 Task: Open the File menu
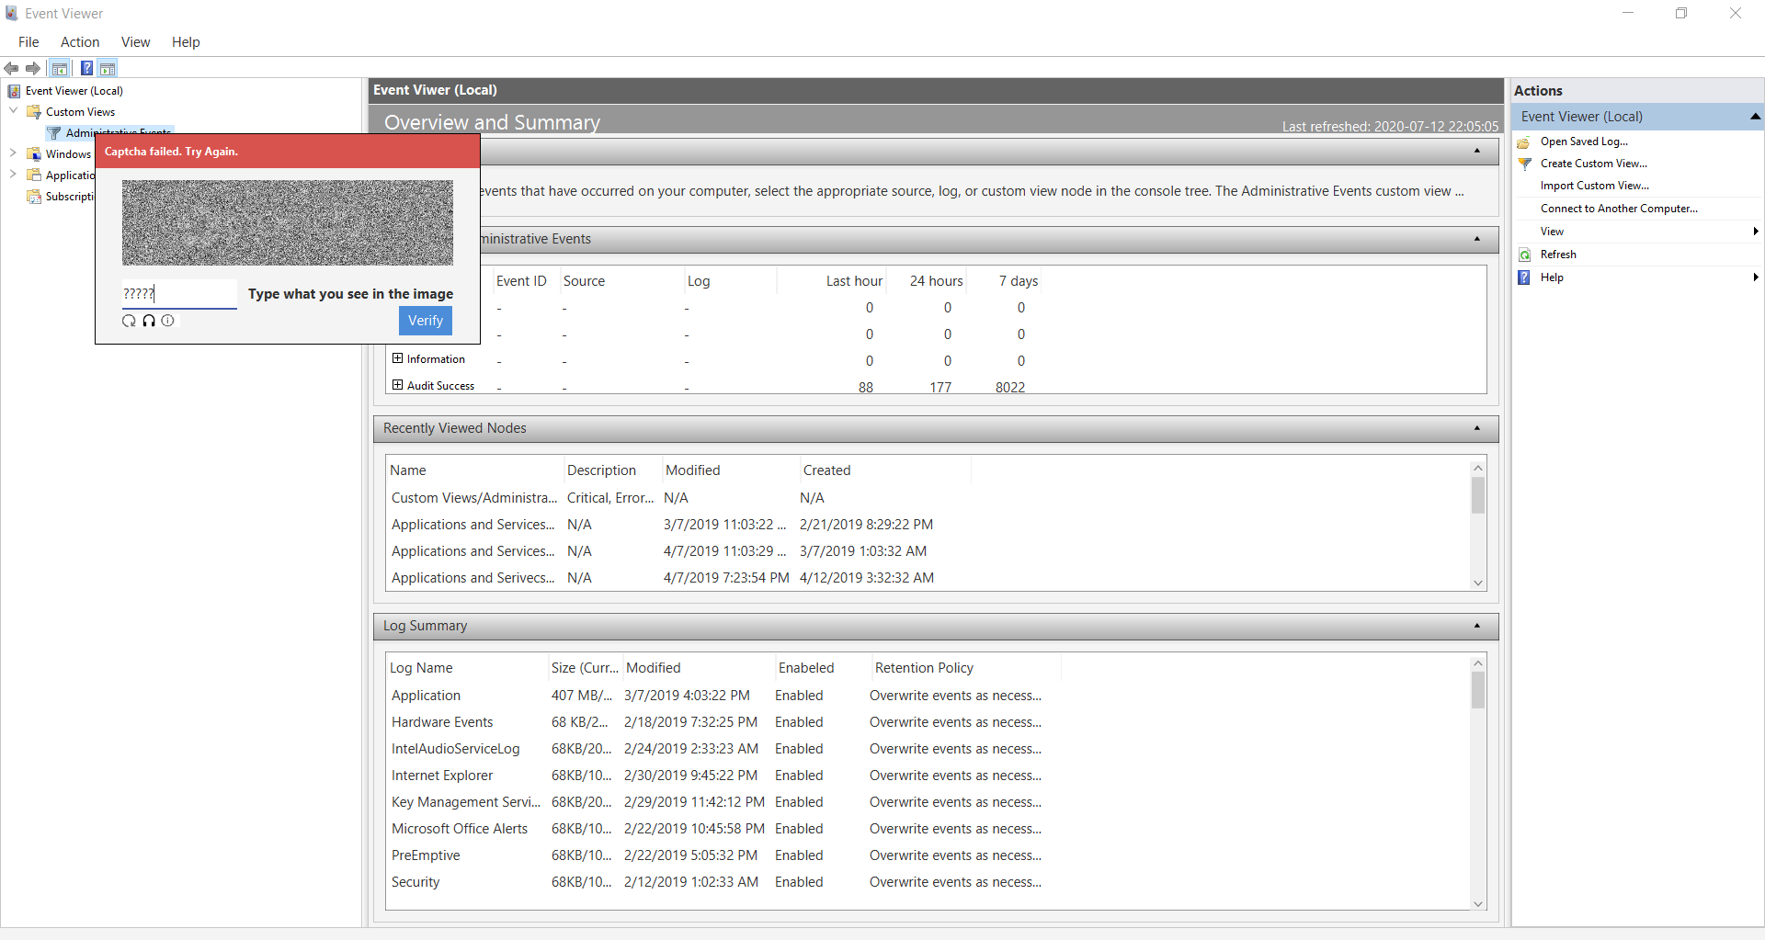(x=28, y=42)
